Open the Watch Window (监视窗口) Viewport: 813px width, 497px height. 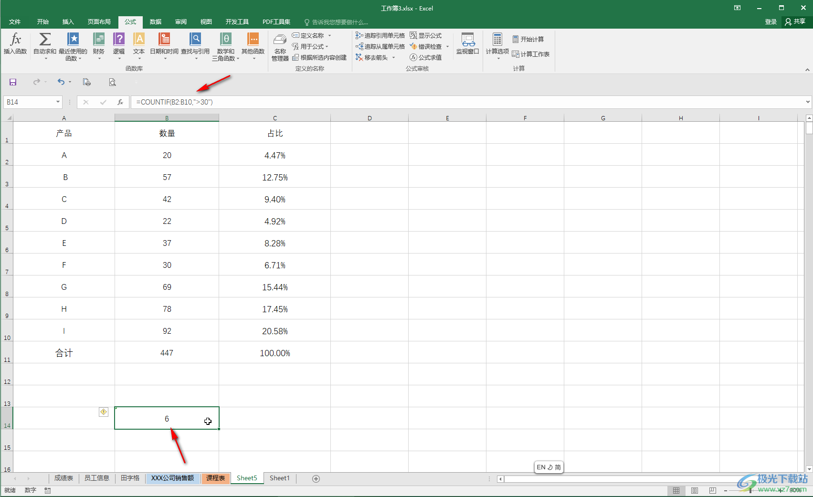(x=468, y=44)
